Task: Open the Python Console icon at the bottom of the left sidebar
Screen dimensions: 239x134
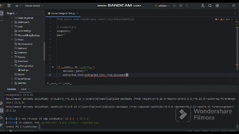Action: coord(1,125)
